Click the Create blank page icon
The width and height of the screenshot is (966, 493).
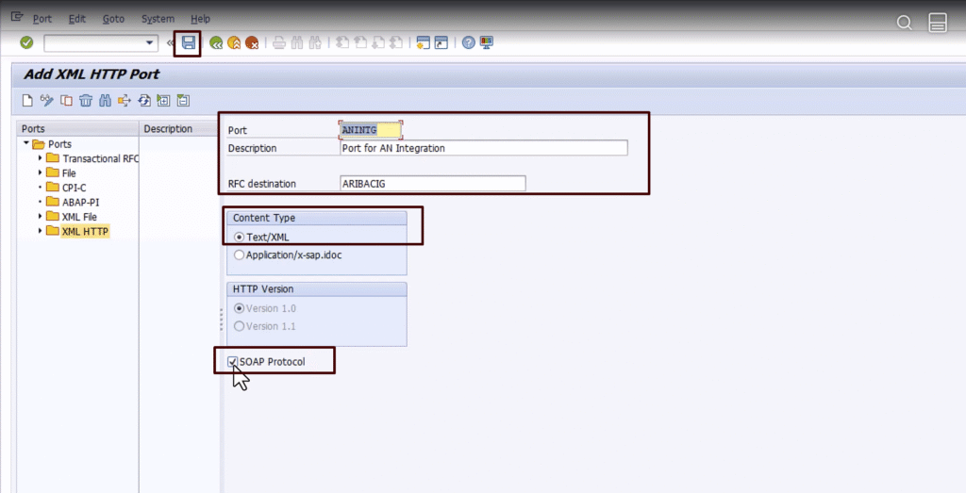tap(27, 100)
